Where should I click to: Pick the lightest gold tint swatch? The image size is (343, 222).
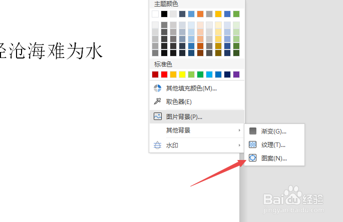tap(218, 25)
